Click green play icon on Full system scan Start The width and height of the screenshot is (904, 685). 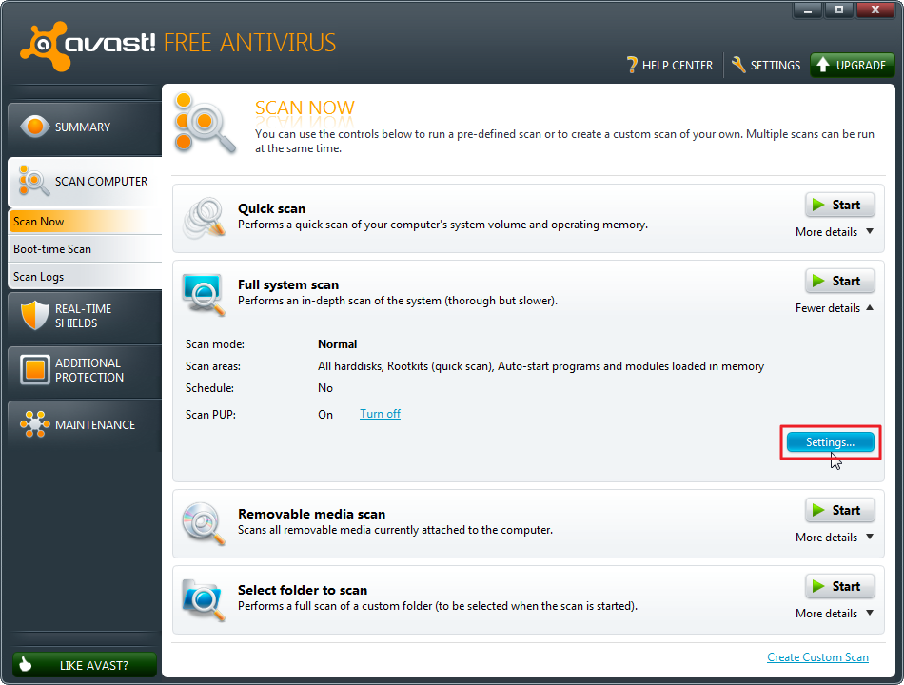pyautogui.click(x=818, y=281)
